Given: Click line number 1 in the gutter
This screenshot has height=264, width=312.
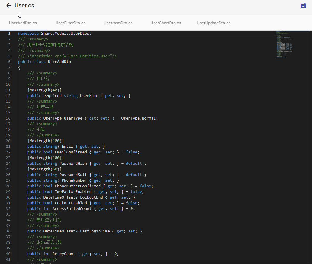Looking at the screenshot, I should (x=9, y=34).
